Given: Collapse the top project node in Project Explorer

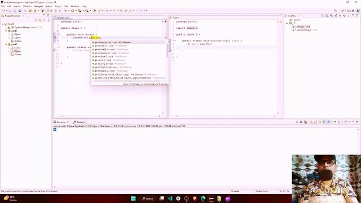Looking at the screenshot, I should tap(3, 24).
